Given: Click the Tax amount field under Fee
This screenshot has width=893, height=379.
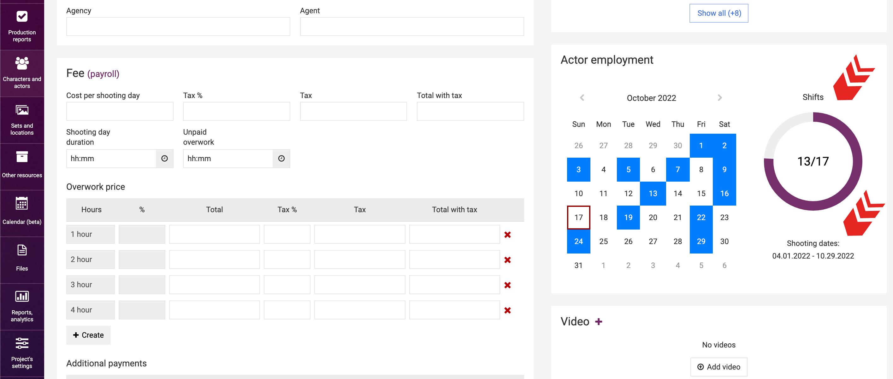Looking at the screenshot, I should (x=353, y=111).
